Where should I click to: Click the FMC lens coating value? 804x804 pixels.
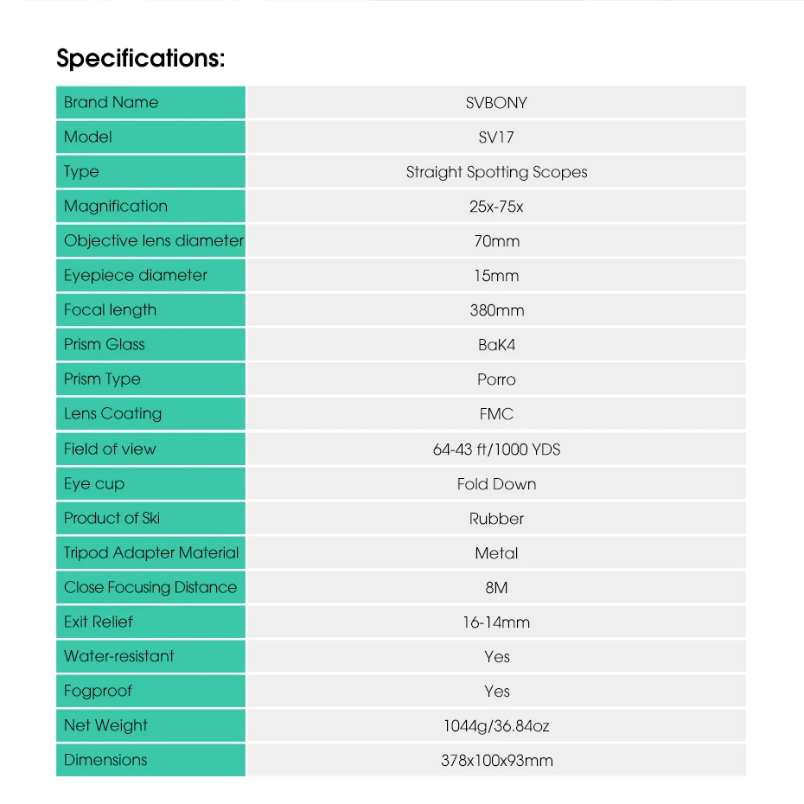coord(496,414)
